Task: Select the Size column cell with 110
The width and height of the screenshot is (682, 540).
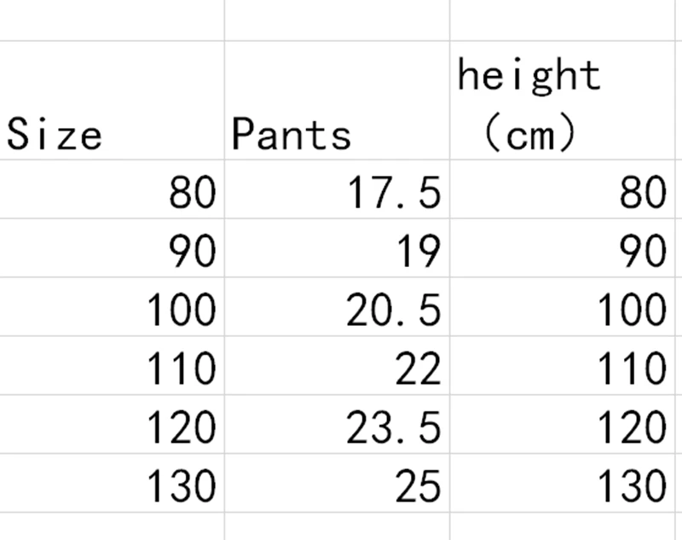Action: point(112,365)
